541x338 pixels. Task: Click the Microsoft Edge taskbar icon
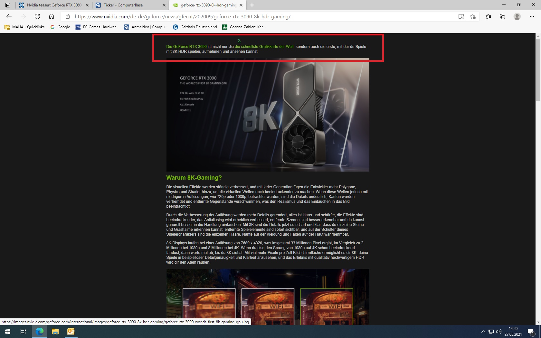tap(40, 332)
